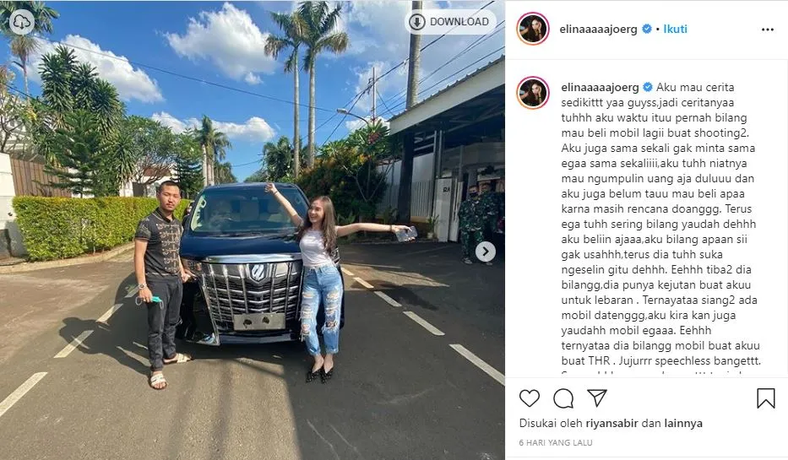788x460 pixels.
Task: Open the three-dot more options menu
Action: point(768,30)
